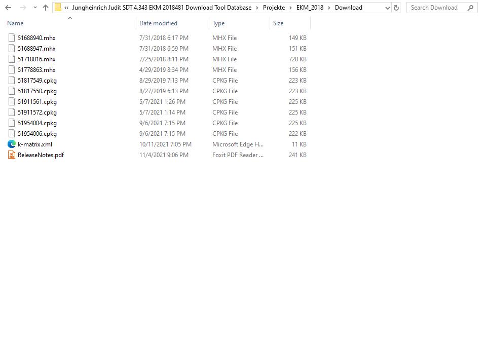This screenshot has width=484, height=337.
Task: Select the 51817549.cpkg file icon
Action: coord(11,80)
